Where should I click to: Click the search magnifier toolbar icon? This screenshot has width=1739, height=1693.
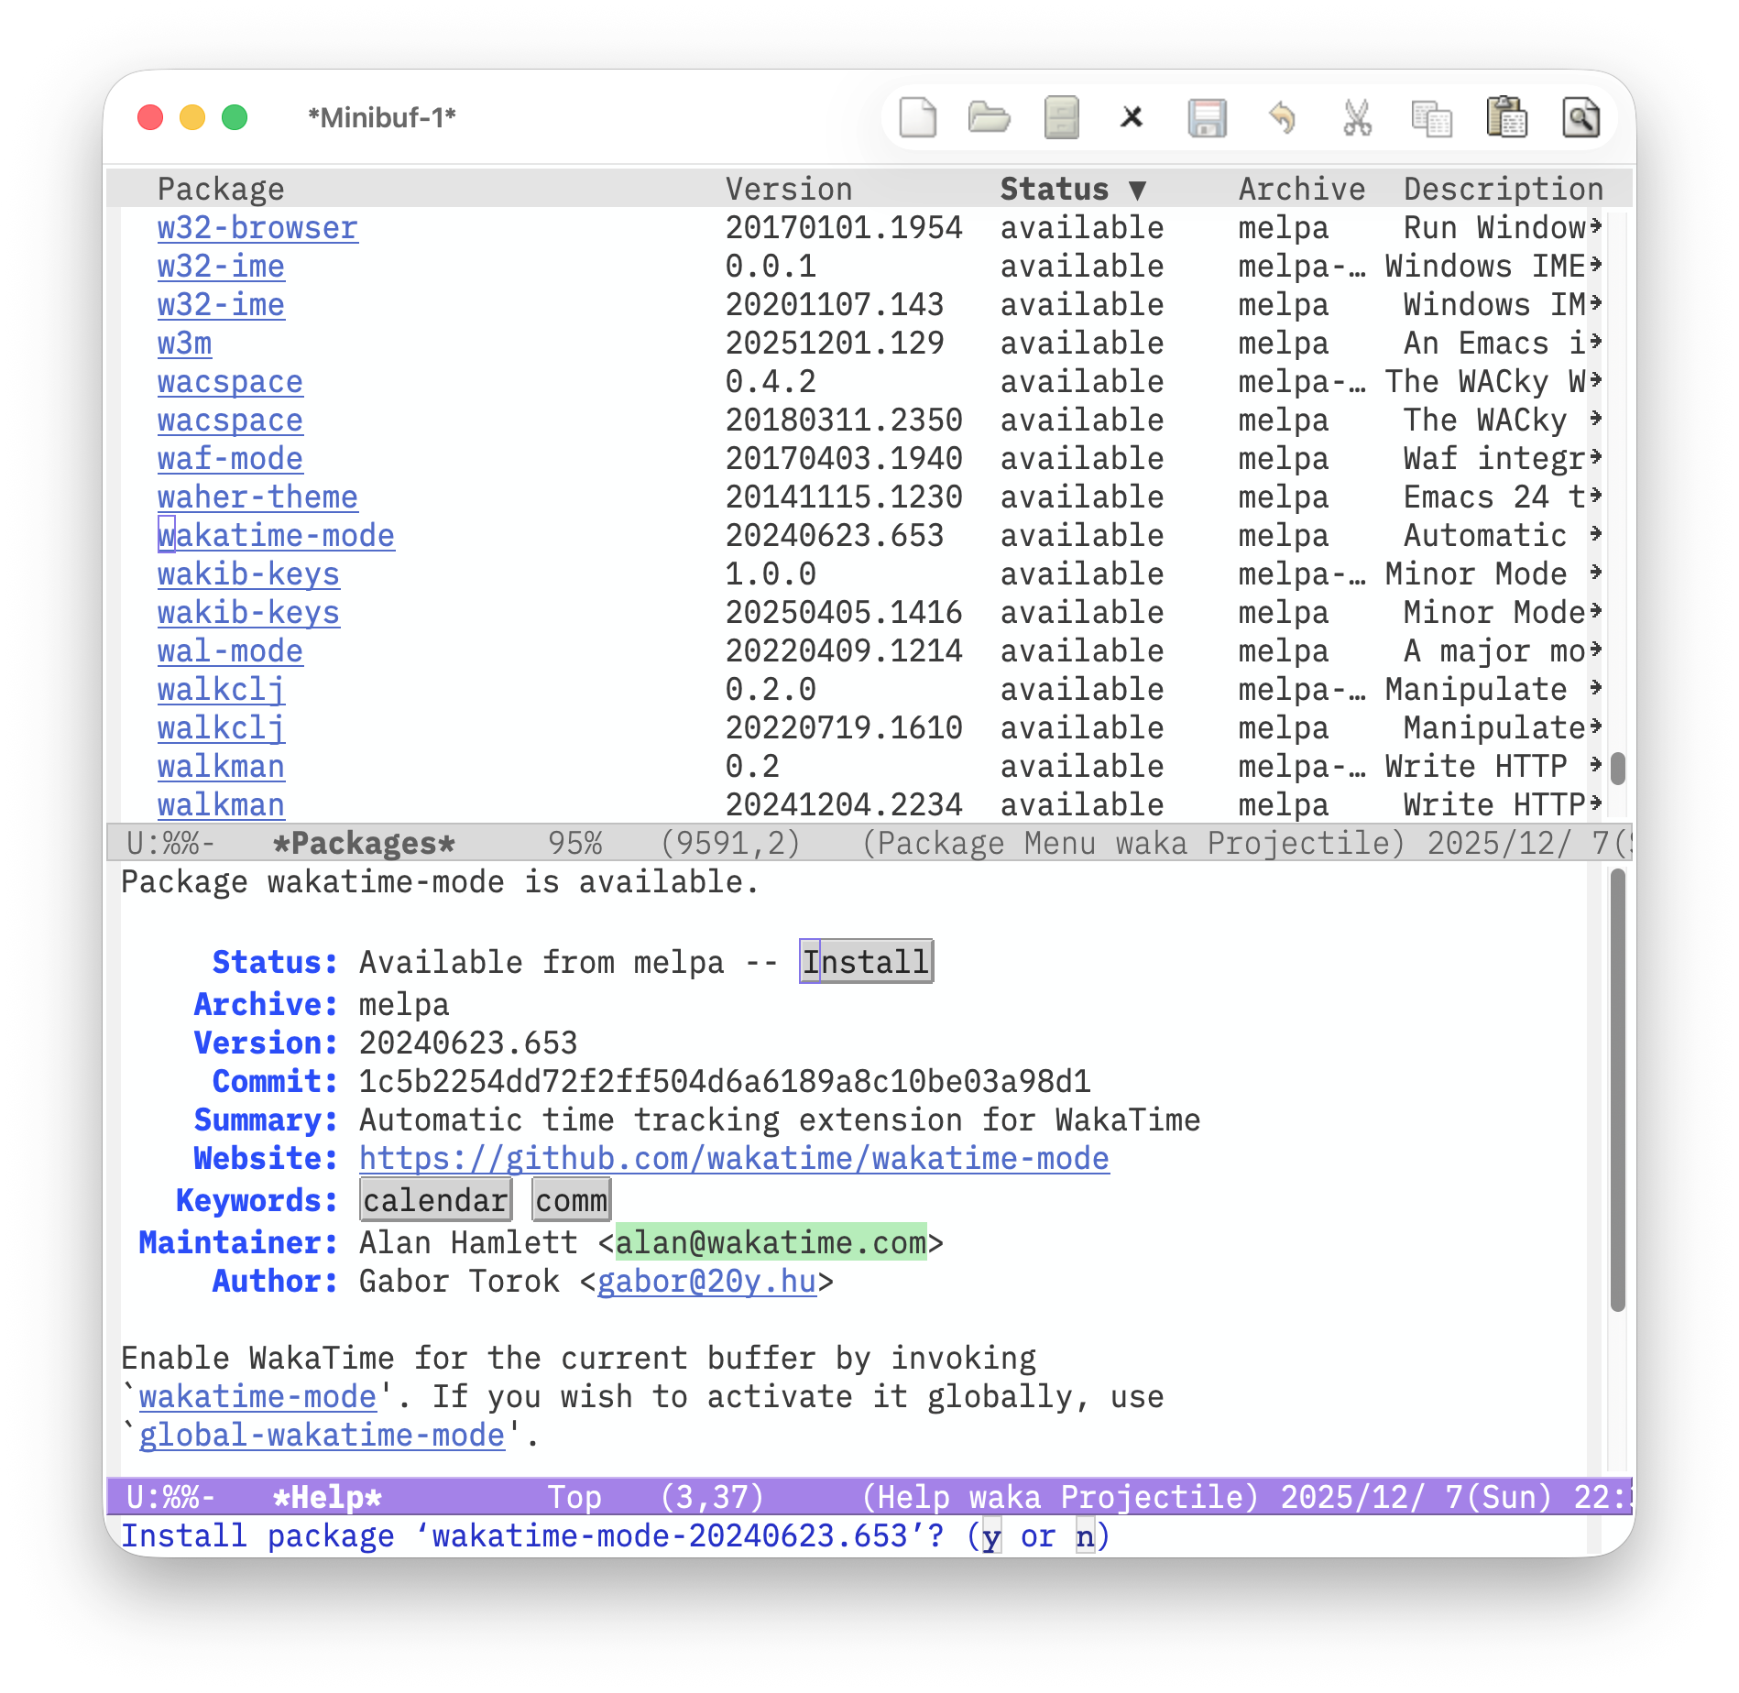pyautogui.click(x=1580, y=117)
